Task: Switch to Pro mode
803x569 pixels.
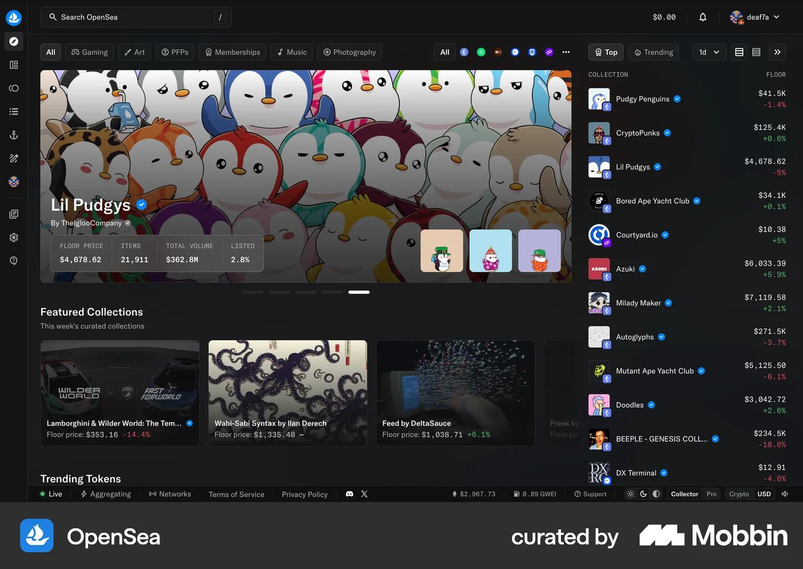Action: (x=712, y=494)
